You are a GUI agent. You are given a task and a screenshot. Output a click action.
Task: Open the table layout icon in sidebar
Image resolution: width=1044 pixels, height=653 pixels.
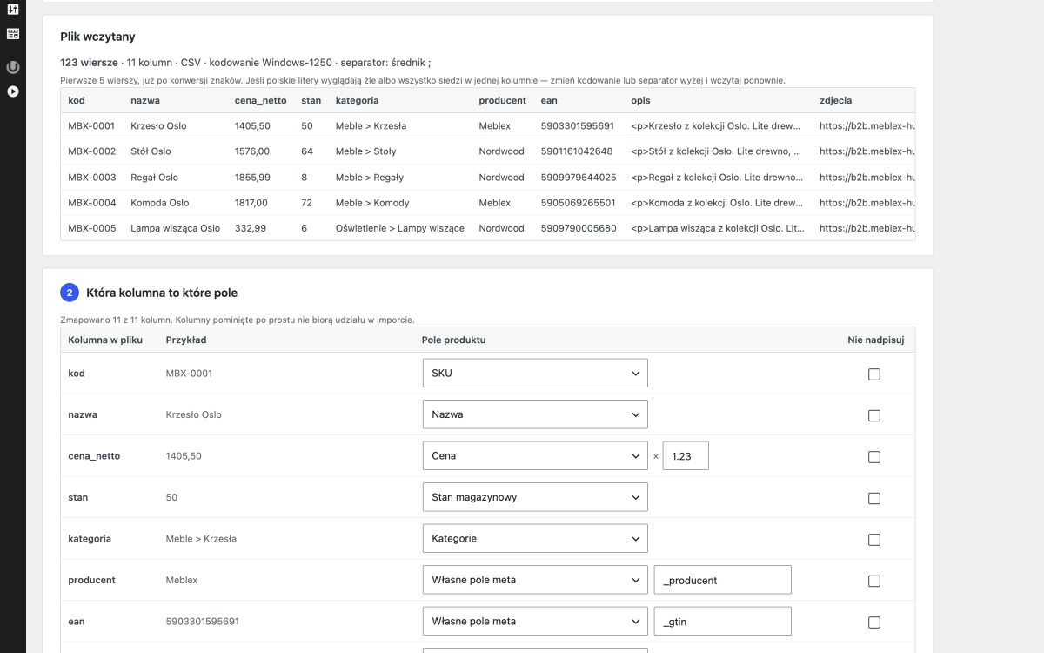click(13, 34)
